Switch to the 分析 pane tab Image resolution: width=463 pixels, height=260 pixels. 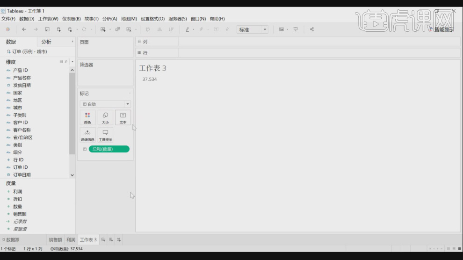[46, 42]
